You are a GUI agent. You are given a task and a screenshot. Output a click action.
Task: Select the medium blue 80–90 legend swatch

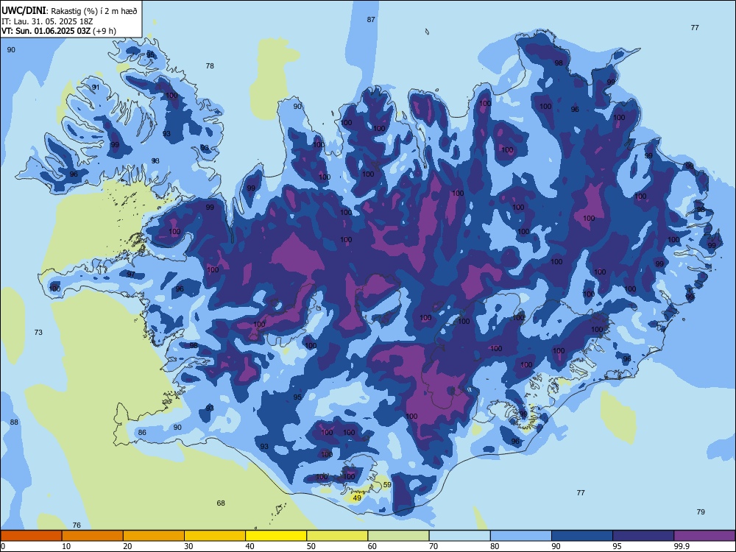click(521, 536)
